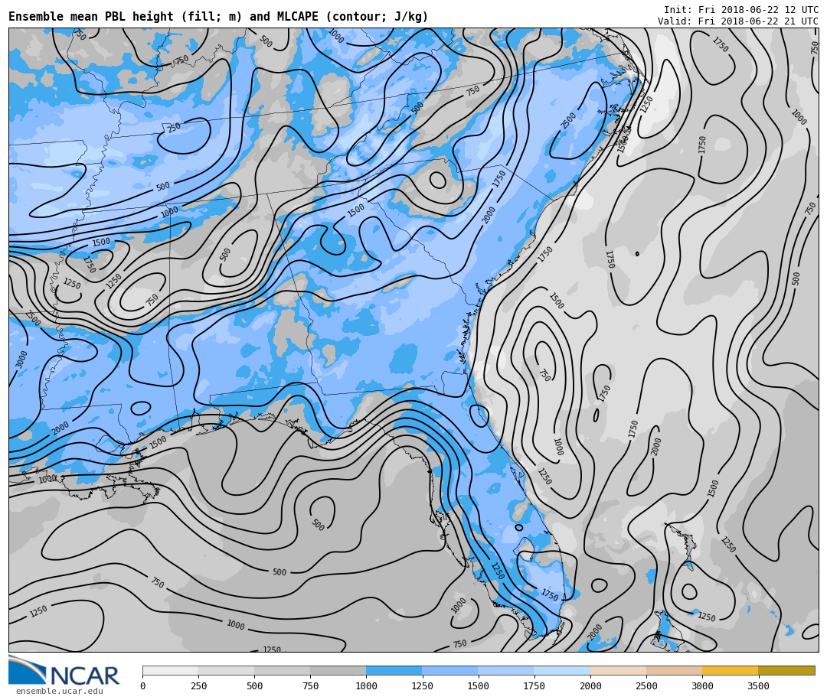Pick the 1750–2000 palest blue colorbar segment
This screenshot has width=827, height=700.
pos(562,670)
